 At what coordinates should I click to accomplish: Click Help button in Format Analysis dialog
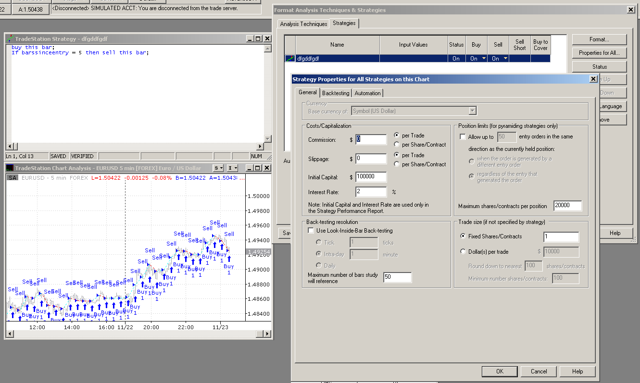pyautogui.click(x=615, y=233)
